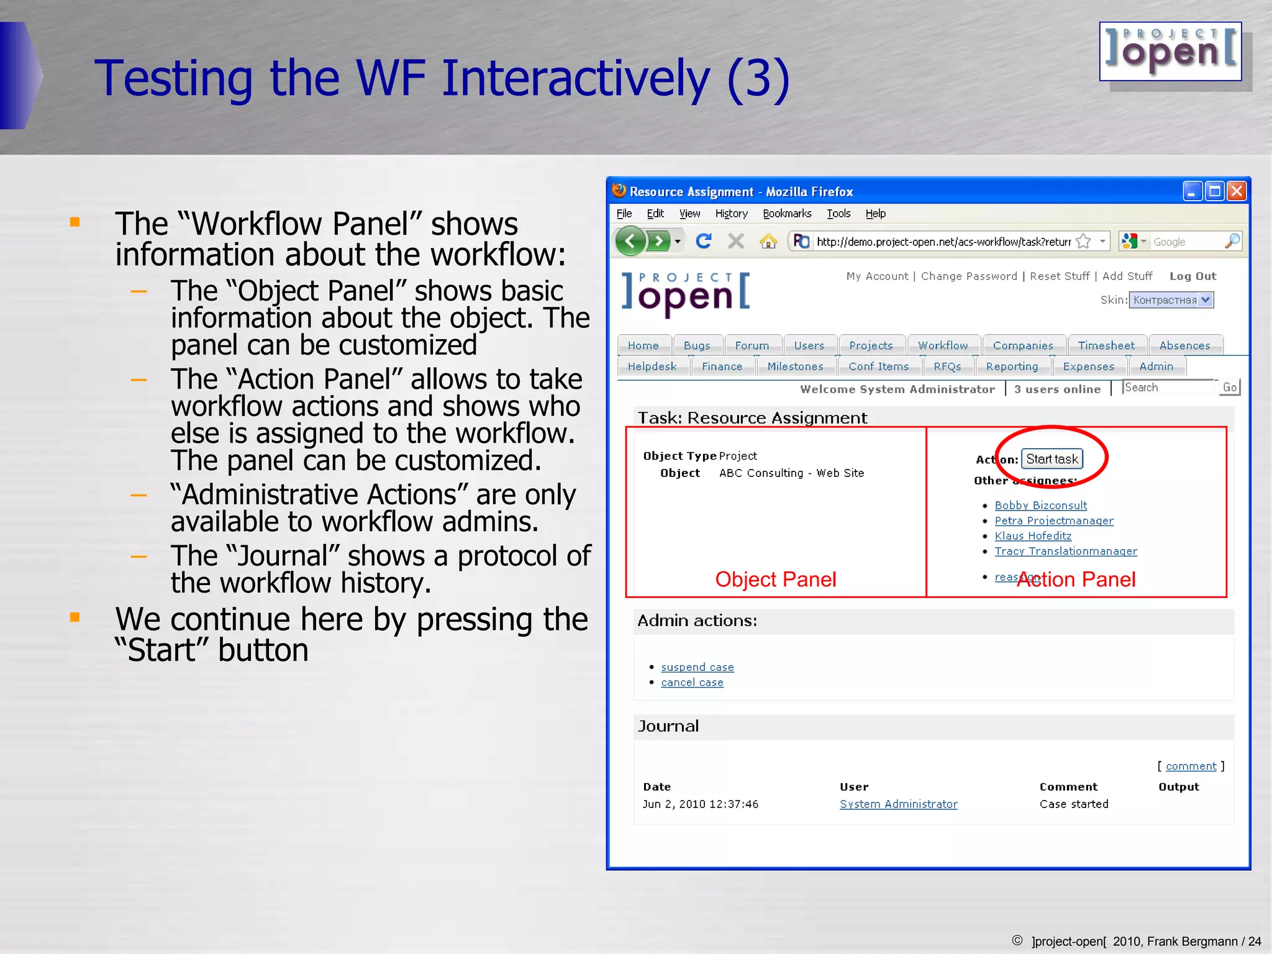Switch to the Conf Items tab

click(879, 366)
